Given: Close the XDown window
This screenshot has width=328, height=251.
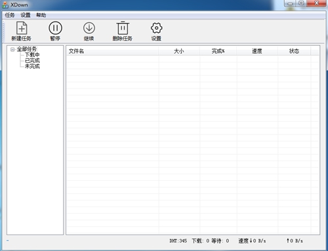Looking at the screenshot, I should pos(316,3).
